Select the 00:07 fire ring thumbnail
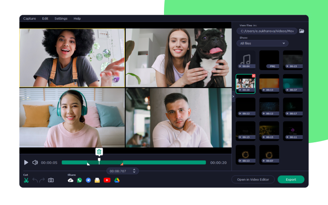 269,155
